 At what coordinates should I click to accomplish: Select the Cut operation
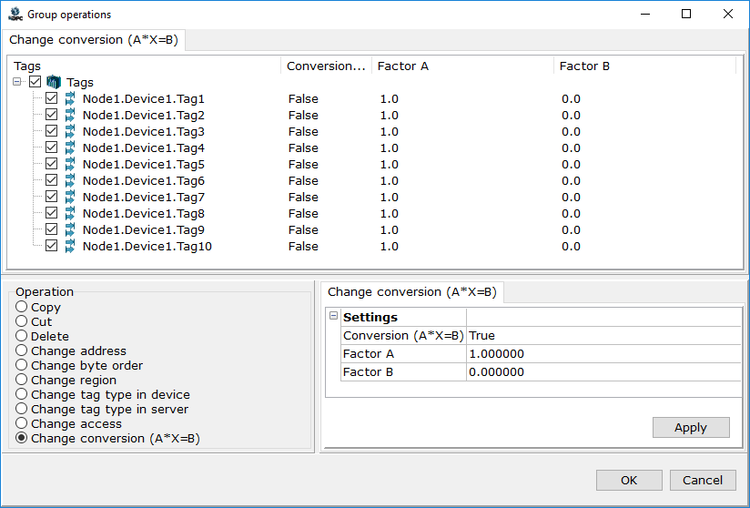click(x=21, y=321)
